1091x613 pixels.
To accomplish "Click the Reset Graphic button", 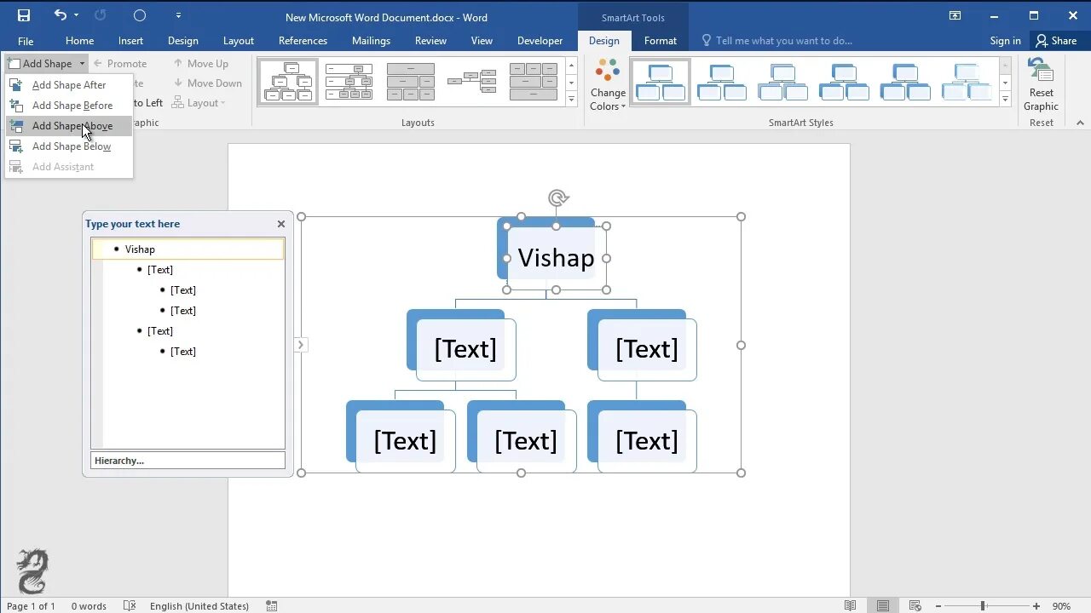I will [1042, 85].
